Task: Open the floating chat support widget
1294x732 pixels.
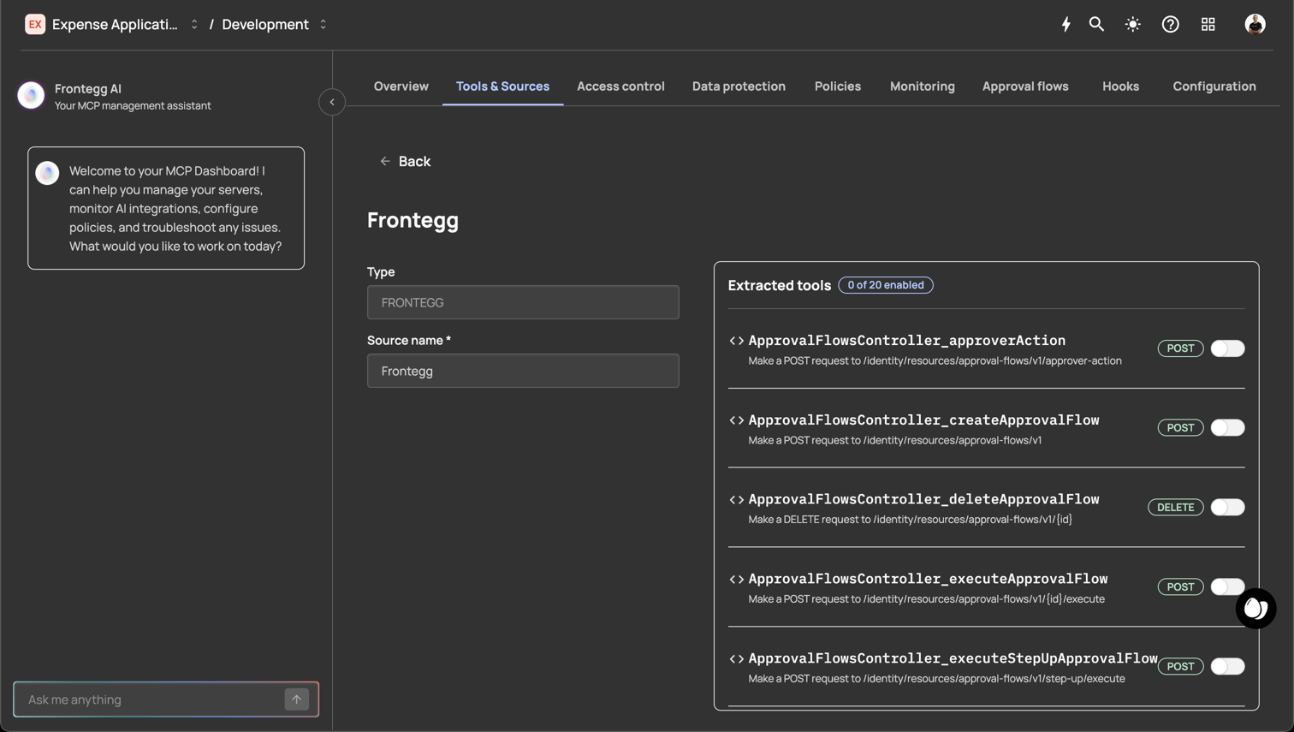Action: click(1255, 609)
